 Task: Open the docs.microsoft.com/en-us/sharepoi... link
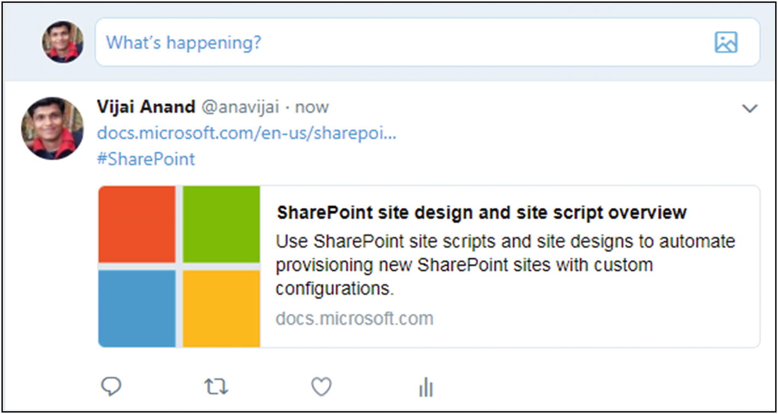pos(247,133)
